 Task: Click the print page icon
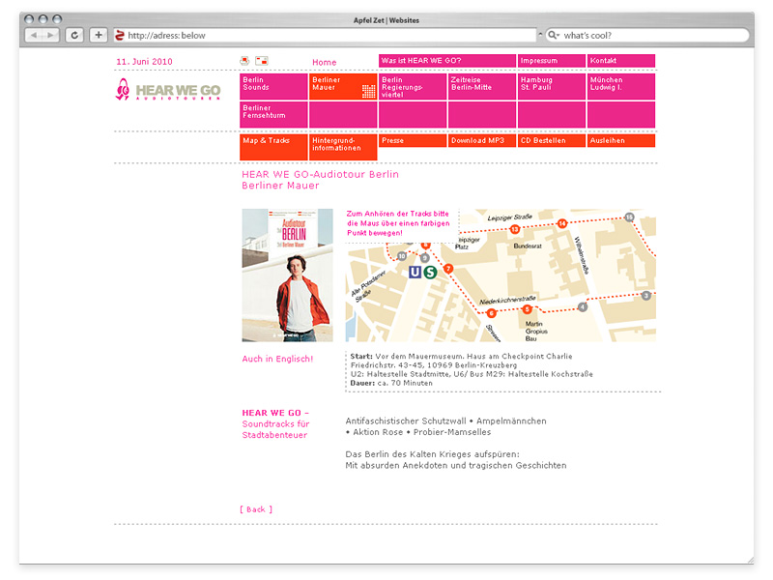[x=244, y=61]
